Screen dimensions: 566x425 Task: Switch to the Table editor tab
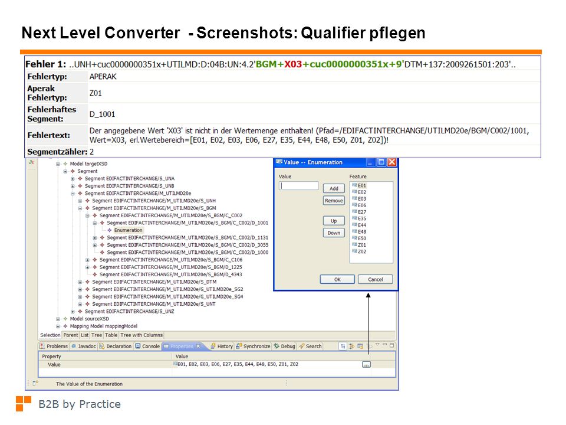(111, 335)
